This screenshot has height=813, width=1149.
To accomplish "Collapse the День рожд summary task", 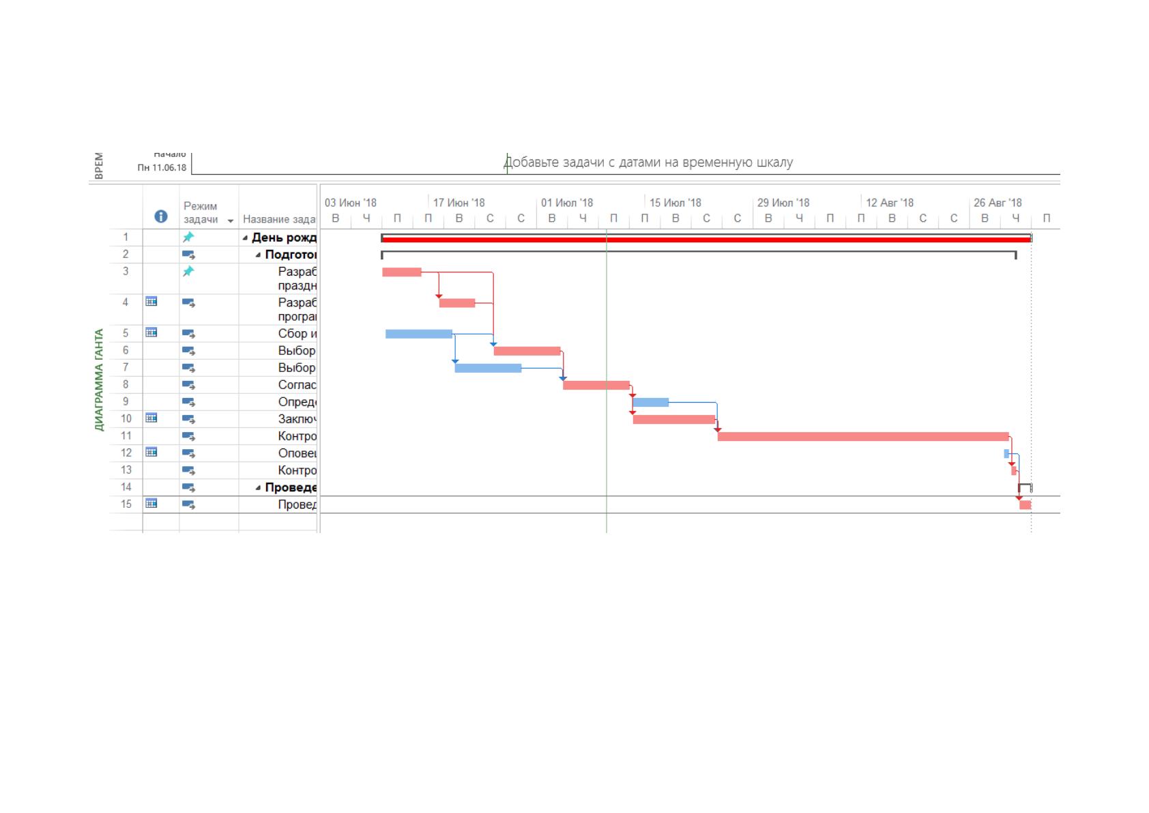I will pos(246,238).
